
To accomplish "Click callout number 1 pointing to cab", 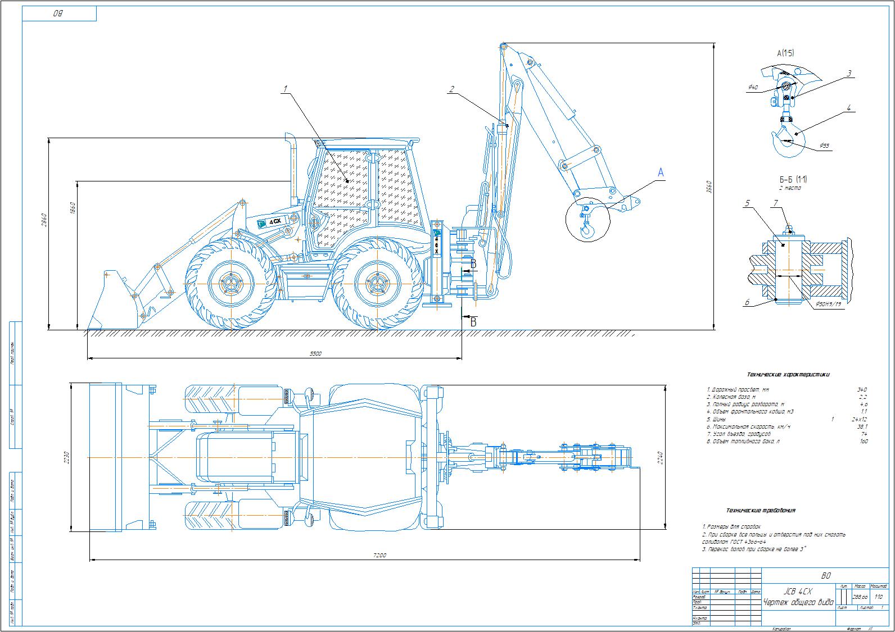I will (286, 88).
